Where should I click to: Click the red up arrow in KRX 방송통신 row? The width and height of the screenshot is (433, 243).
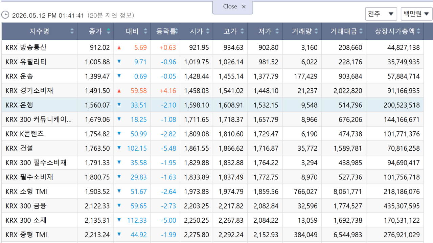click(119, 48)
